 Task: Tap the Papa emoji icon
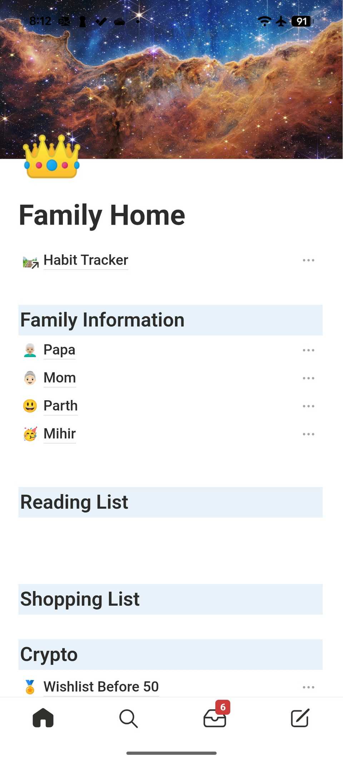coord(30,350)
